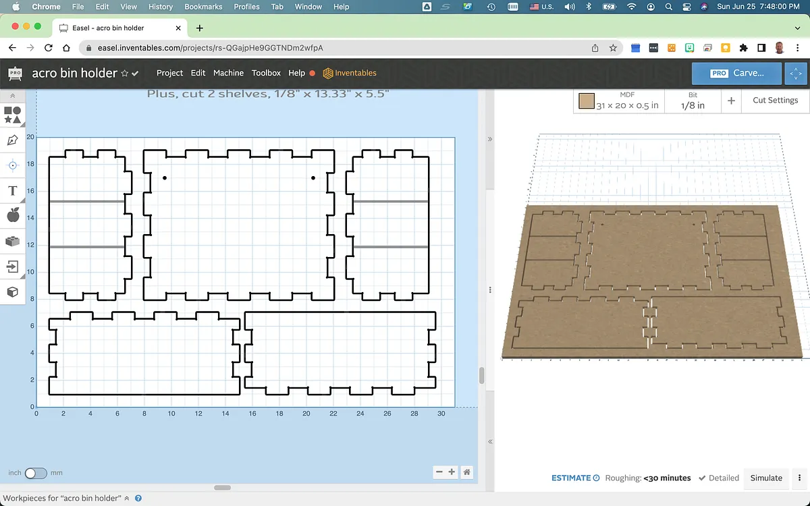Select the Shapes tool in left toolbar
Screen dimensions: 810x506
(x=12, y=115)
